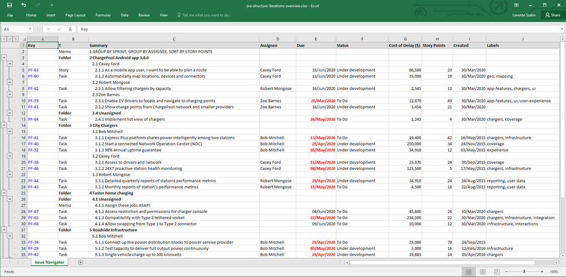This screenshot has width=566, height=277.
Task: Click the Enter checkmark formula bar icon
Action: tap(59, 29)
